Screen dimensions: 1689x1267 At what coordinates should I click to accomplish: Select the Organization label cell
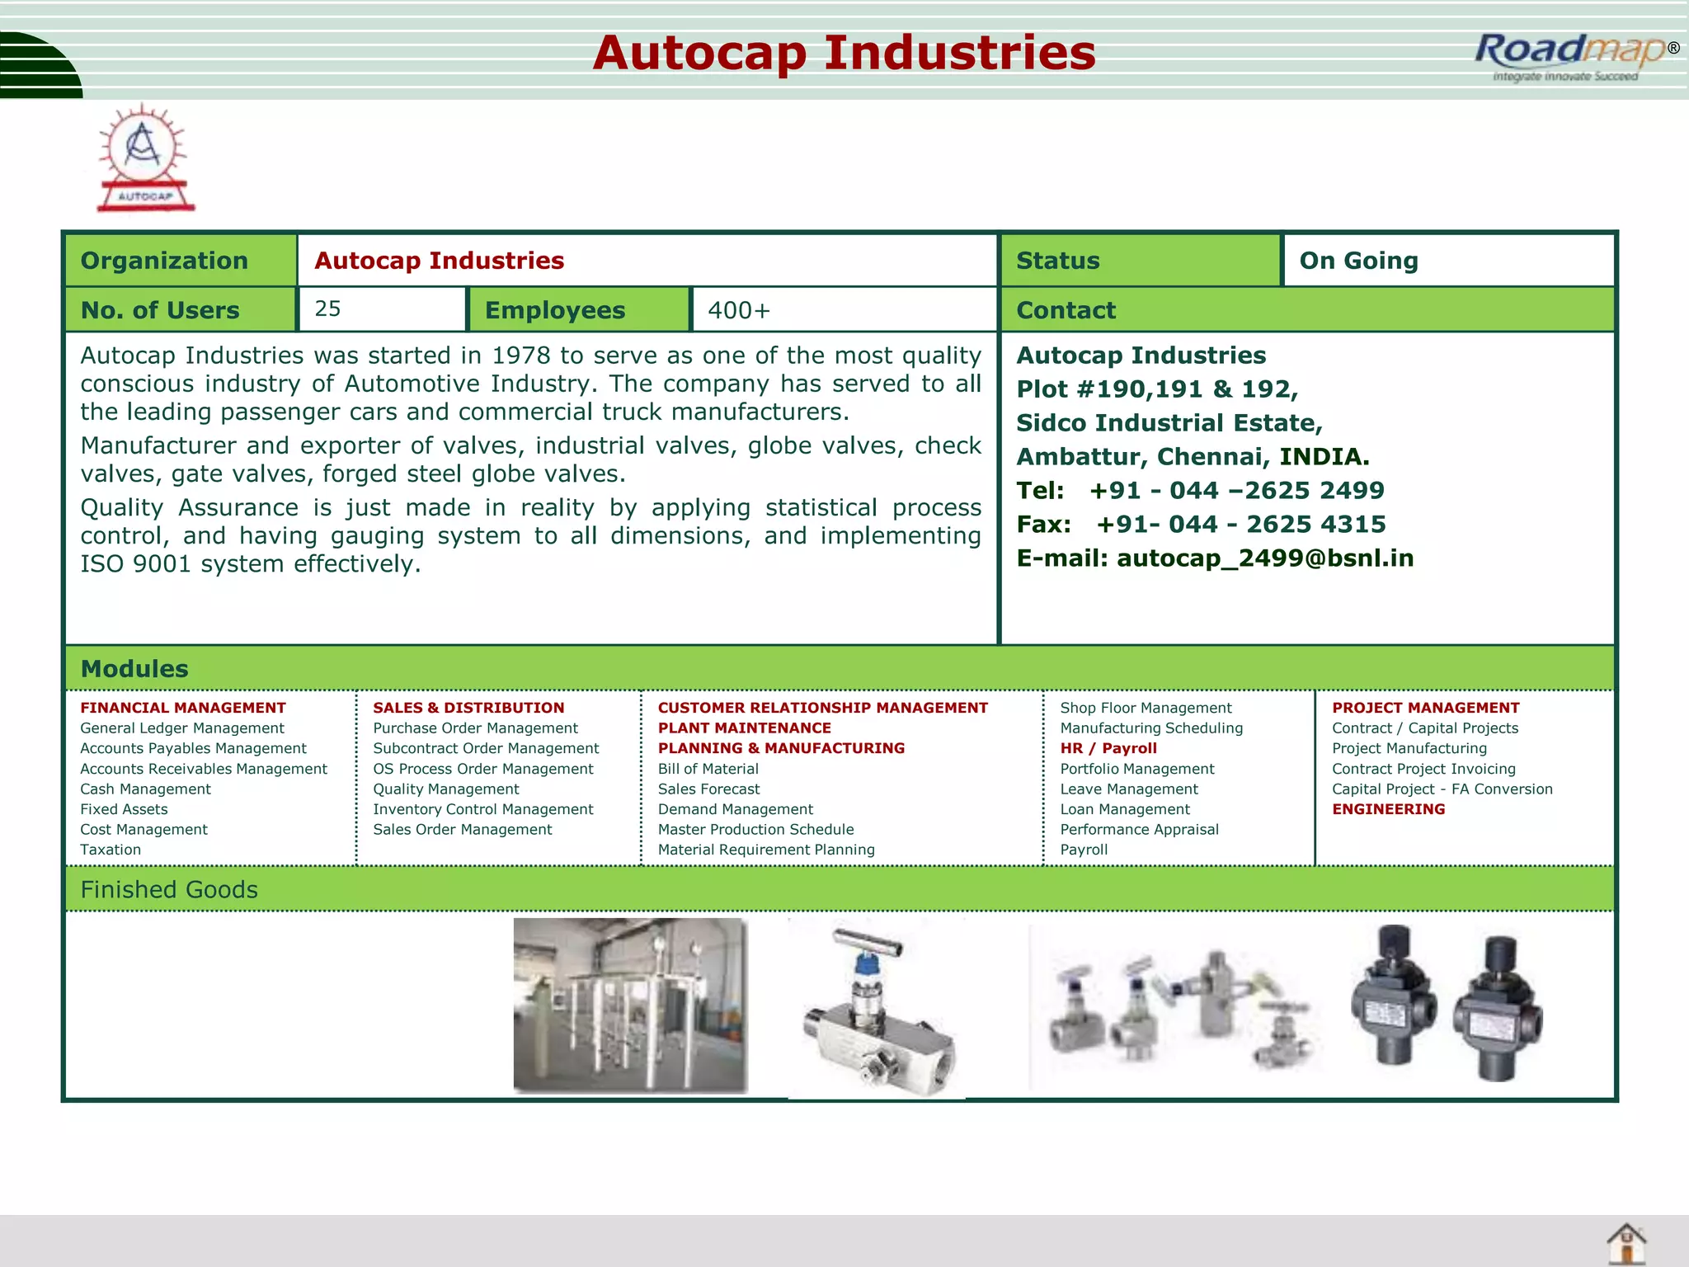point(181,261)
